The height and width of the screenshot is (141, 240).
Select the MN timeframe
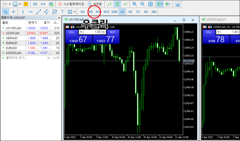(154, 12)
